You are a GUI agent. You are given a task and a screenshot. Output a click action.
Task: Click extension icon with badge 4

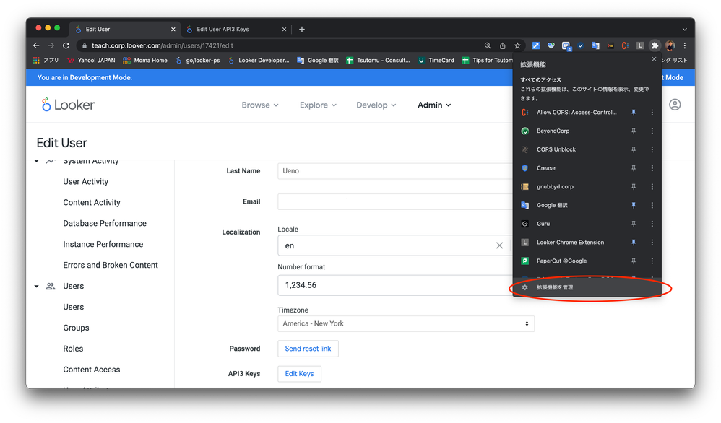click(x=566, y=46)
